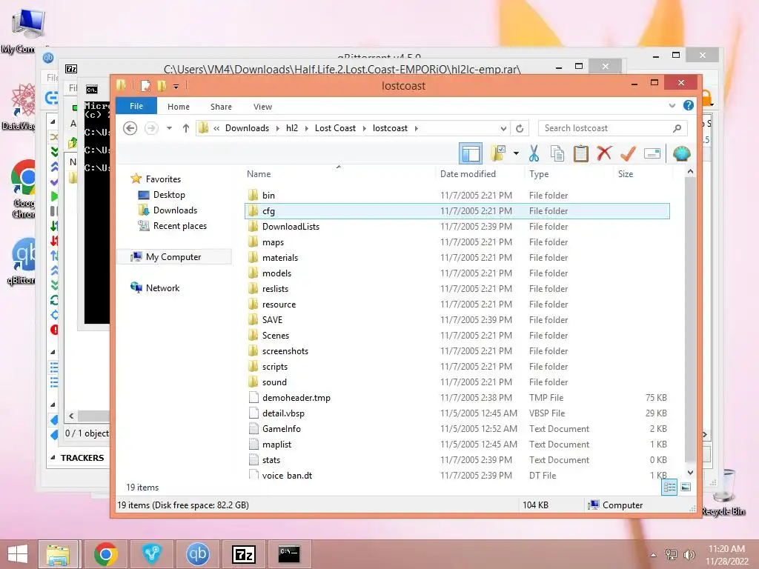
Task: Open qBittorrent from the taskbar
Action: (197, 554)
